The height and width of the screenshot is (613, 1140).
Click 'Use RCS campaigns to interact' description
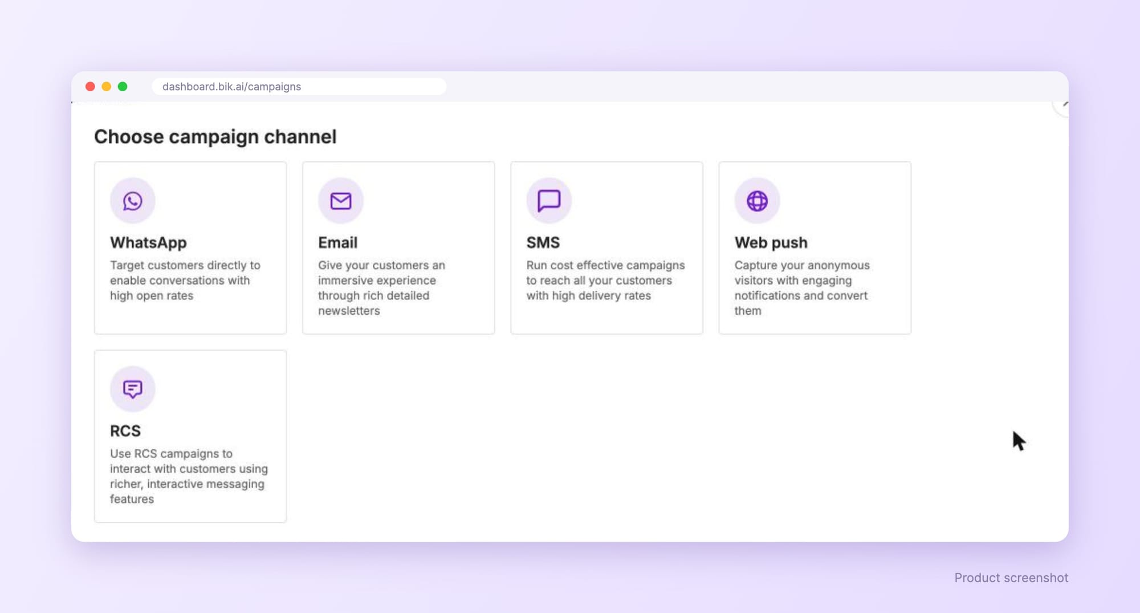[189, 476]
